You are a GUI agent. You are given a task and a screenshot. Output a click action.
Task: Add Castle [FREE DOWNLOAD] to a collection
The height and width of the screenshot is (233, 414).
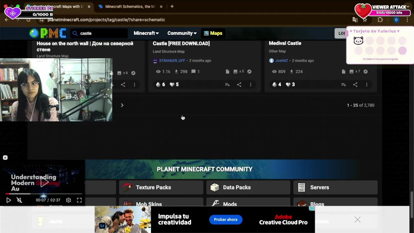point(227,84)
